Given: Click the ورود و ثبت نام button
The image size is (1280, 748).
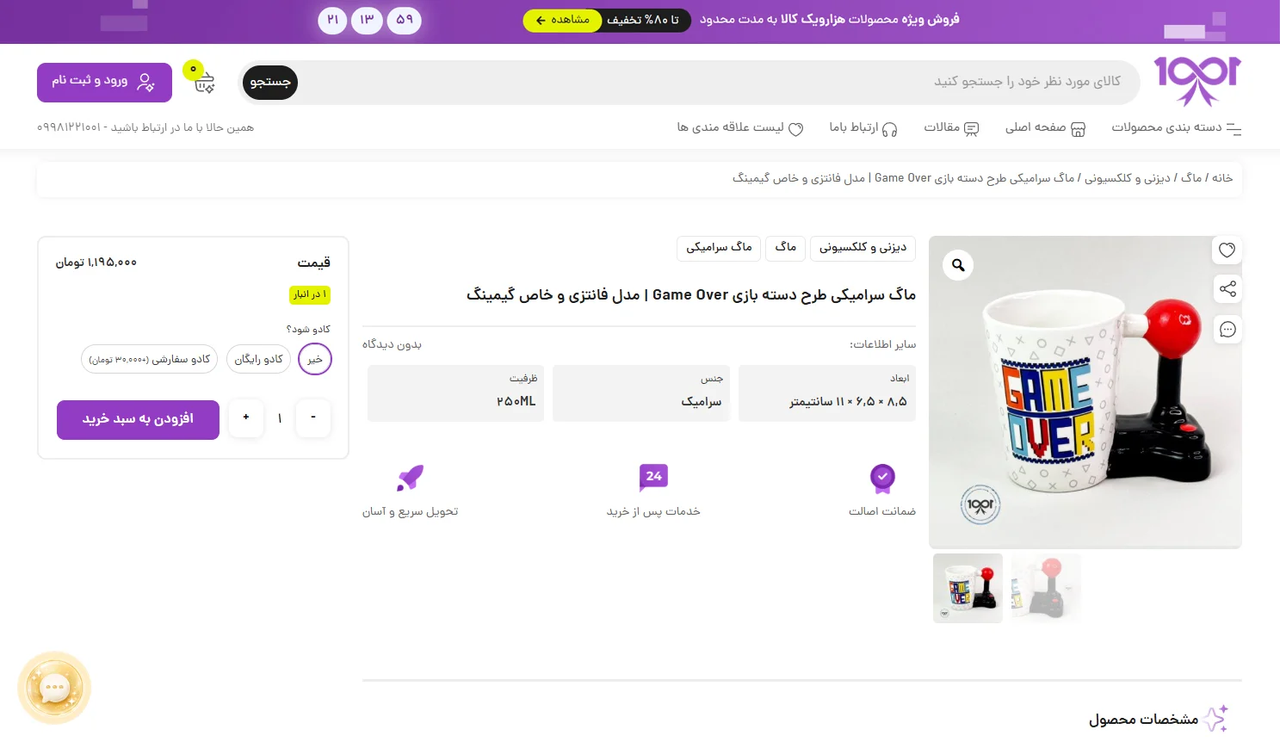Looking at the screenshot, I should coord(104,82).
